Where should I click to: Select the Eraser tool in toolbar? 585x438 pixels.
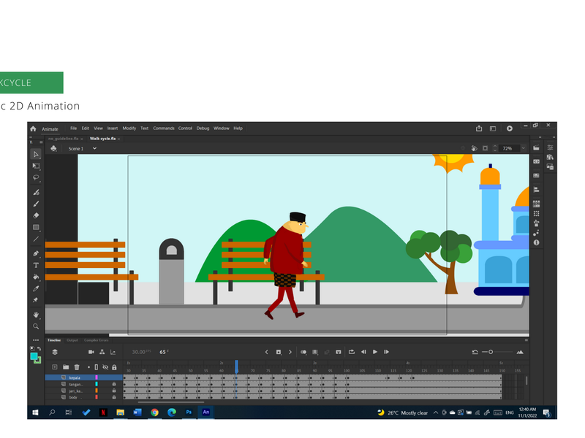pos(36,215)
